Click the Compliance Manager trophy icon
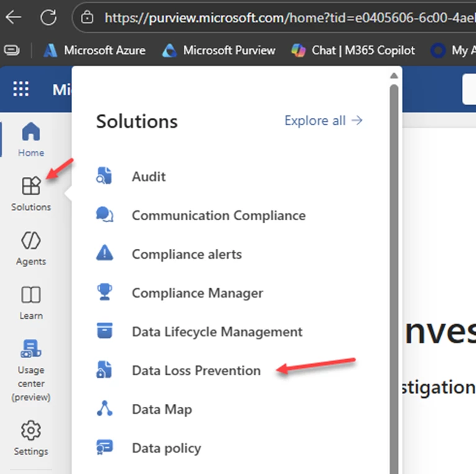This screenshot has width=476, height=474. [104, 292]
